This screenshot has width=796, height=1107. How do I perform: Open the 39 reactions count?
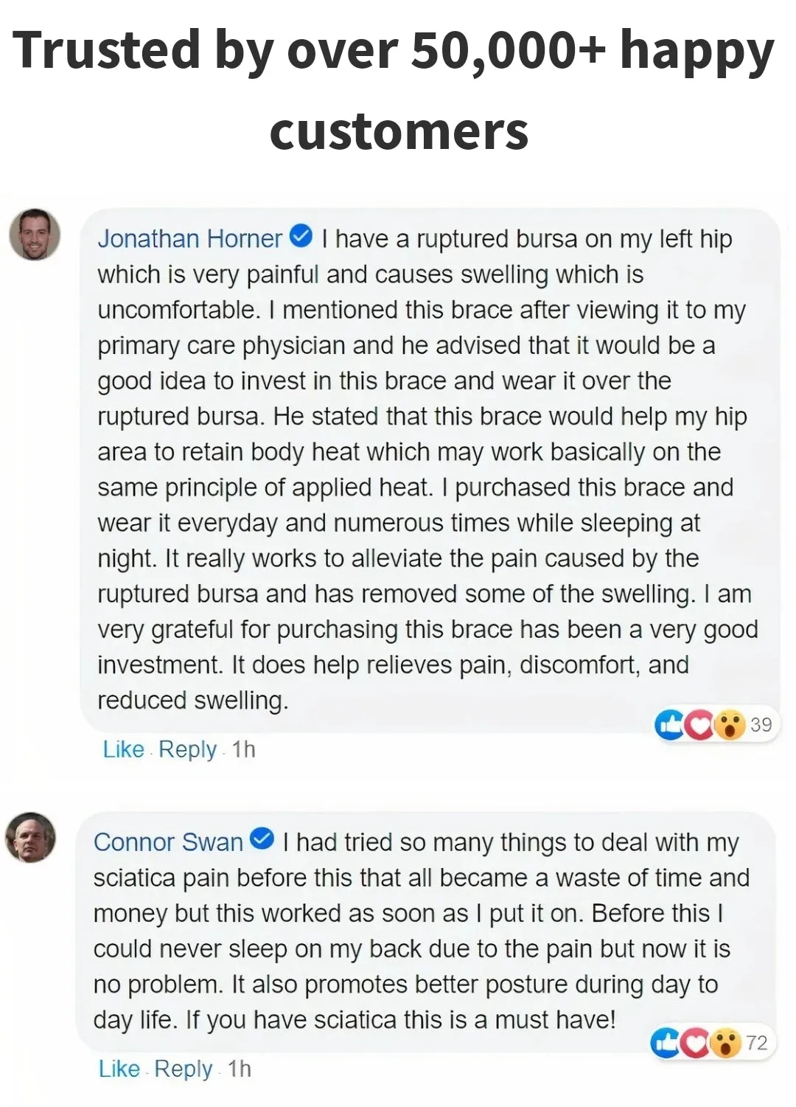[761, 725]
